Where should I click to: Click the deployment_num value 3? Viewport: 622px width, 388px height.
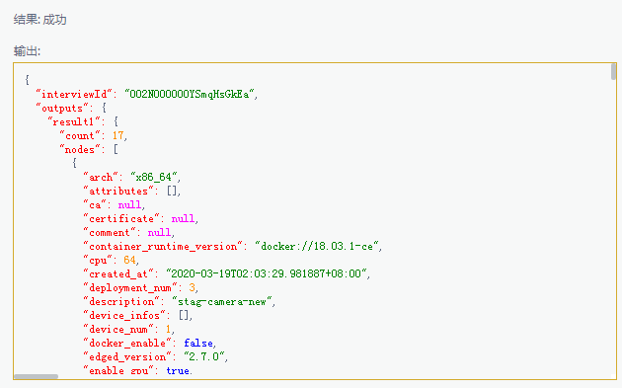click(192, 287)
